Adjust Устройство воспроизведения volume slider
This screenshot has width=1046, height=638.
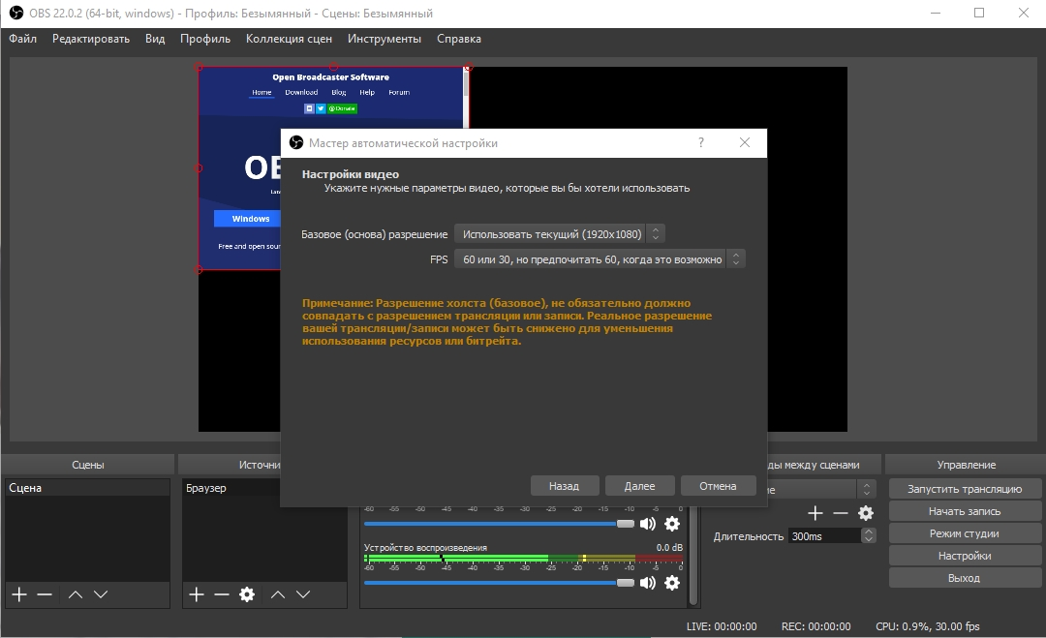coord(499,583)
